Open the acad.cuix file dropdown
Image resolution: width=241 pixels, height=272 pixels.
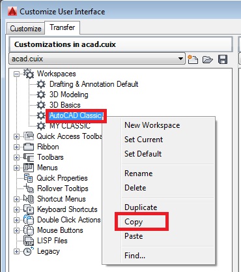[97, 59]
